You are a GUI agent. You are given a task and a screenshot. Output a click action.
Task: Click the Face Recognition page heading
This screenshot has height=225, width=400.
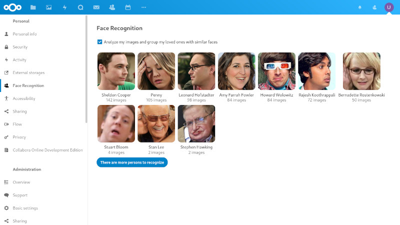pyautogui.click(x=119, y=28)
